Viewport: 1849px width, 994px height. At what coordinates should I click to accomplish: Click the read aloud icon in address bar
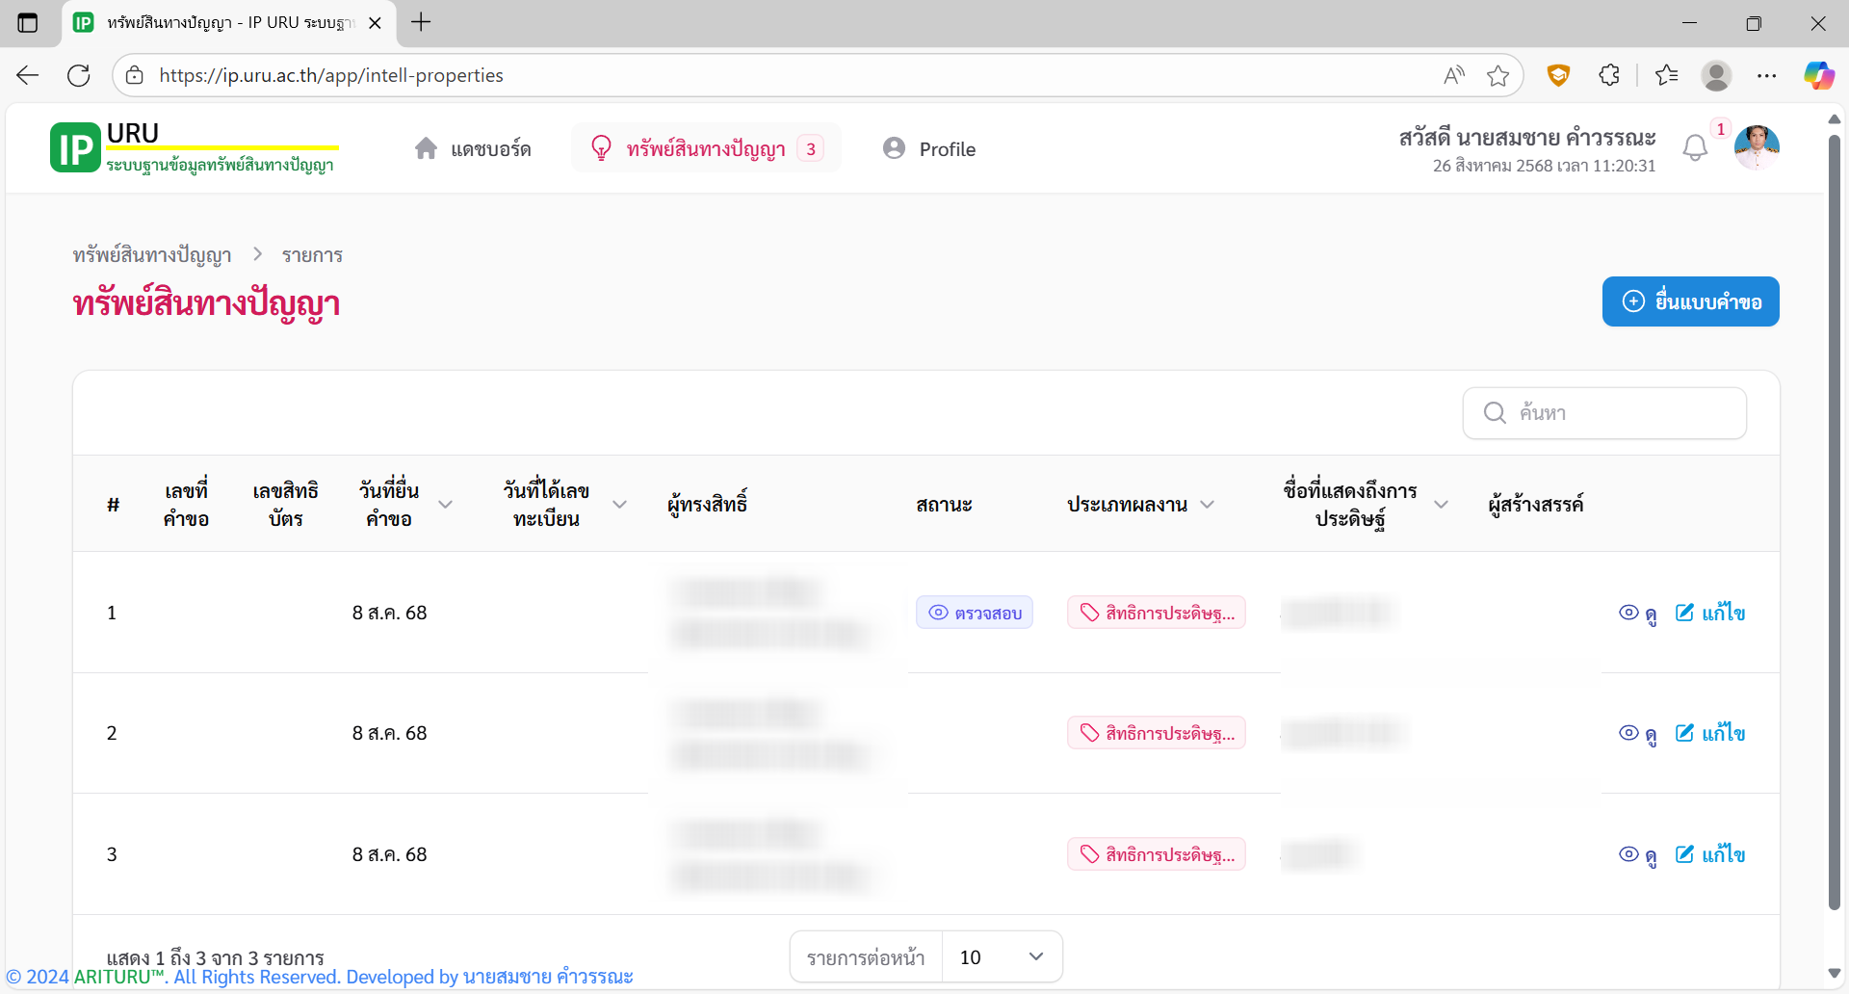(1454, 75)
